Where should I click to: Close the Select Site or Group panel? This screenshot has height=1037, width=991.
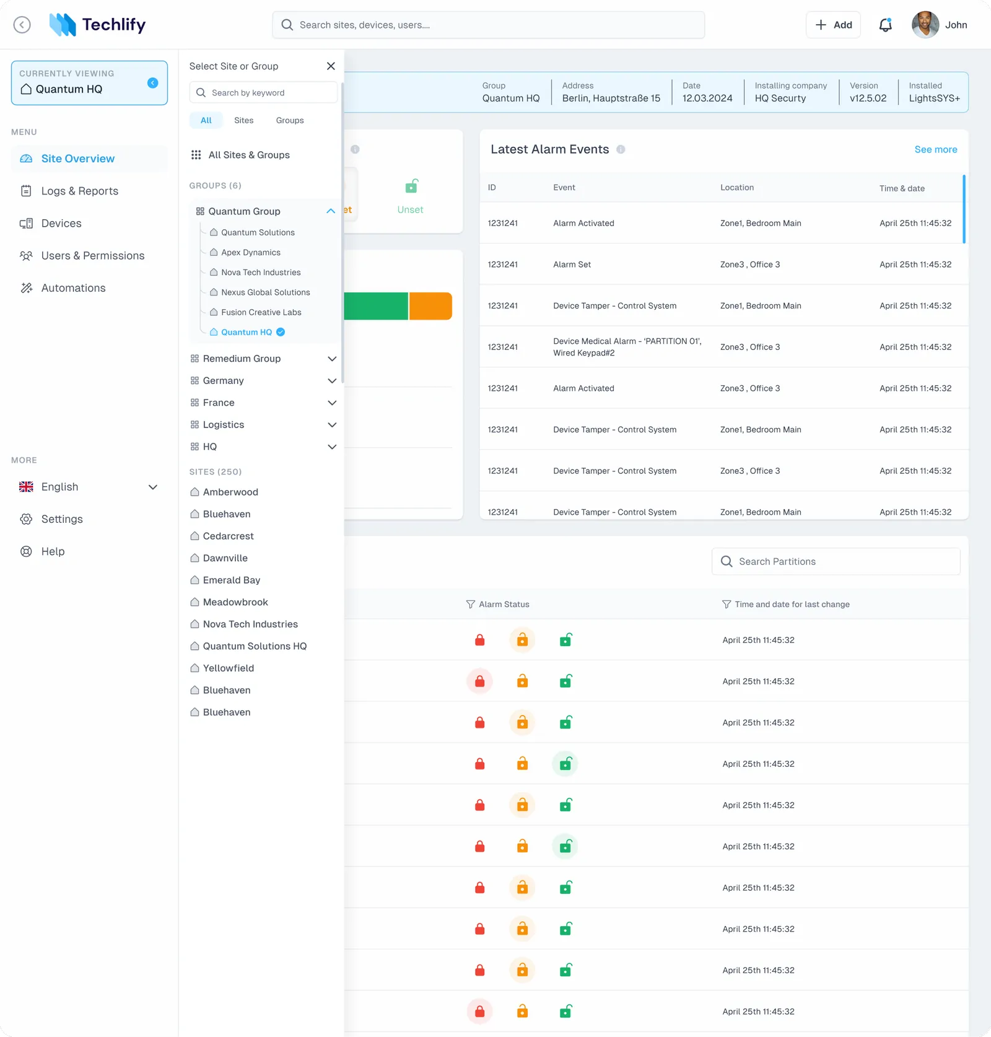click(331, 66)
